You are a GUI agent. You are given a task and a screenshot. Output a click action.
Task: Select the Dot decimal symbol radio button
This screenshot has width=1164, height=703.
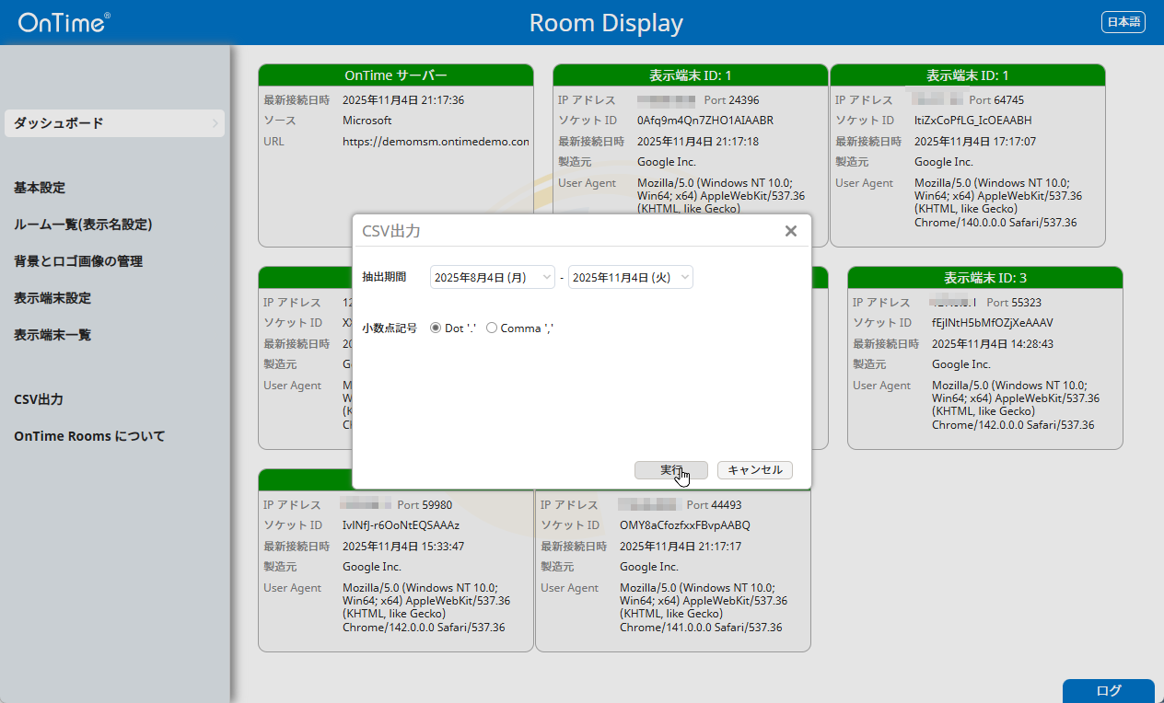[436, 328]
